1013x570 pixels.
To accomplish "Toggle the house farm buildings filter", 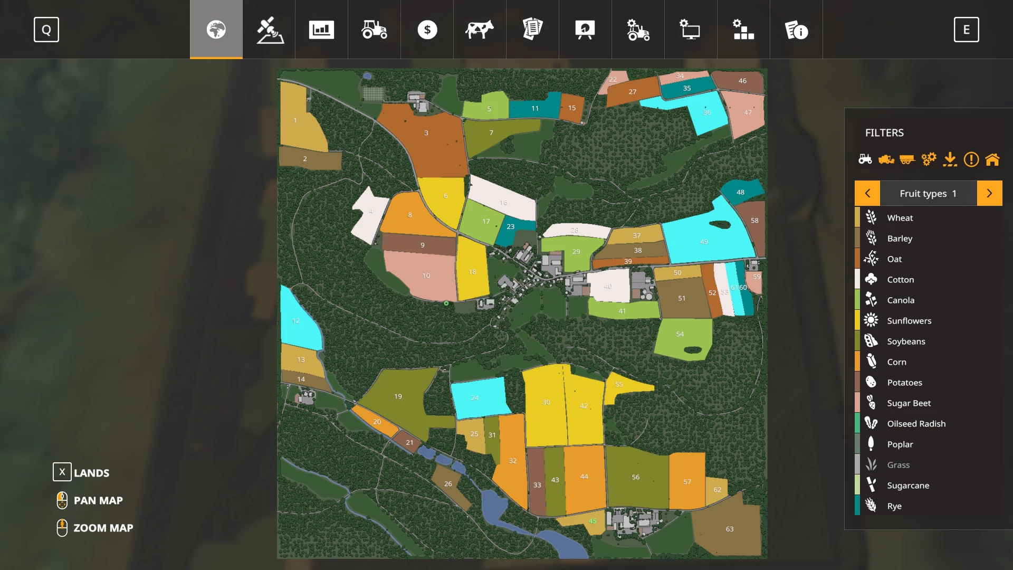I will (x=992, y=159).
